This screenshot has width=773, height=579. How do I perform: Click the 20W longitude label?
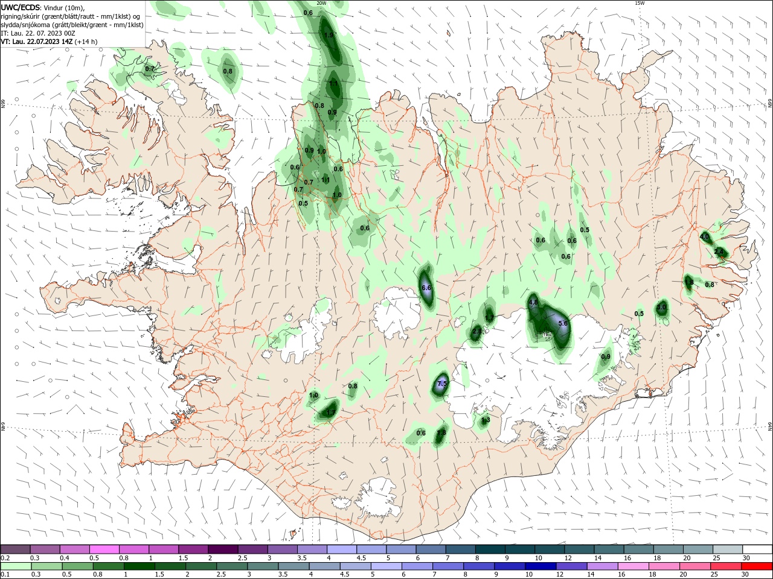pos(322,3)
